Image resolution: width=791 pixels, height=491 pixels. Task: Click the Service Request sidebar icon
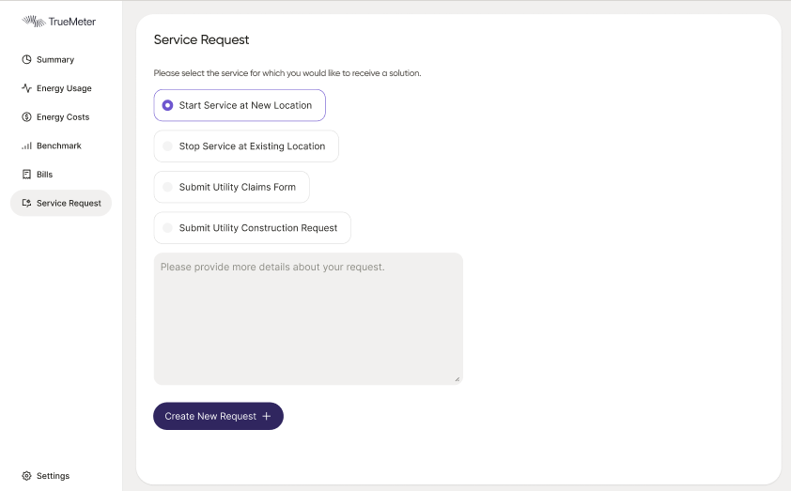tap(26, 203)
